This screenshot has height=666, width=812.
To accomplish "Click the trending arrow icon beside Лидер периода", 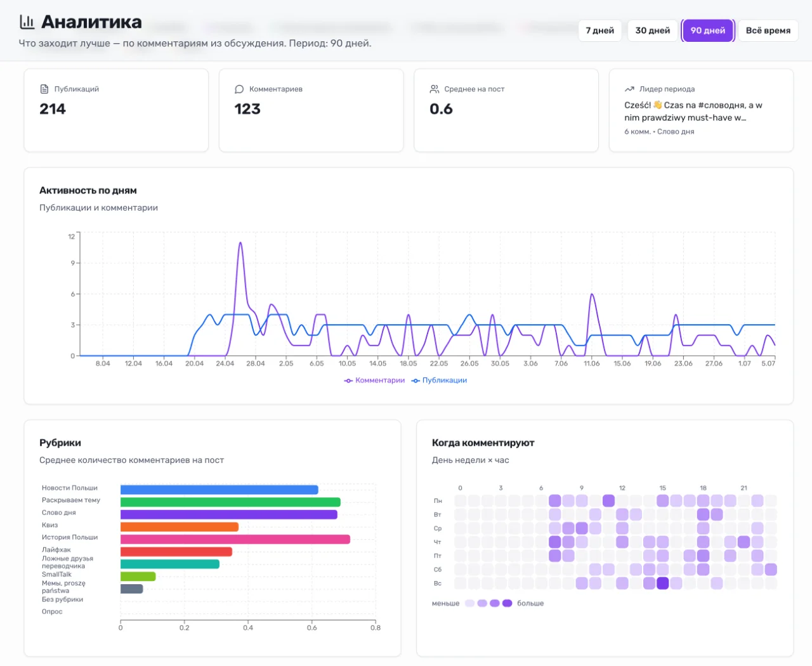I will coord(629,89).
